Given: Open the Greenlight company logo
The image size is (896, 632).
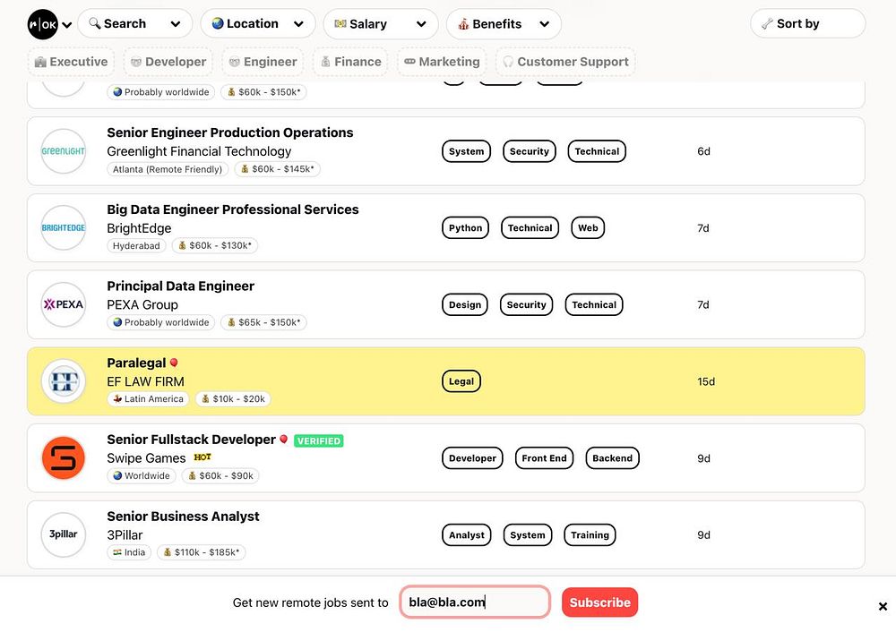Looking at the screenshot, I should (x=64, y=151).
